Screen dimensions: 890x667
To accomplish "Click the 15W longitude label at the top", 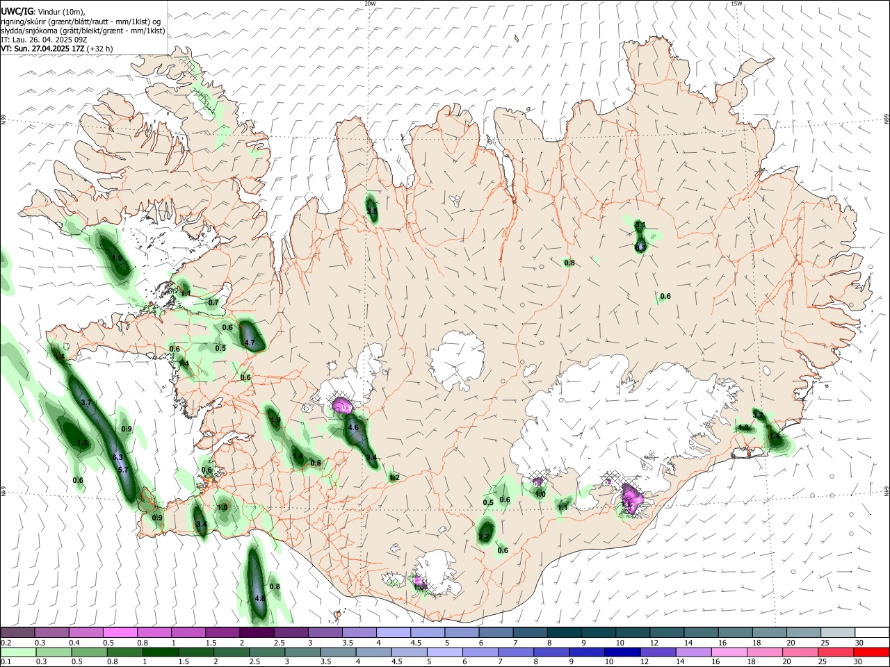I will pyautogui.click(x=736, y=3).
